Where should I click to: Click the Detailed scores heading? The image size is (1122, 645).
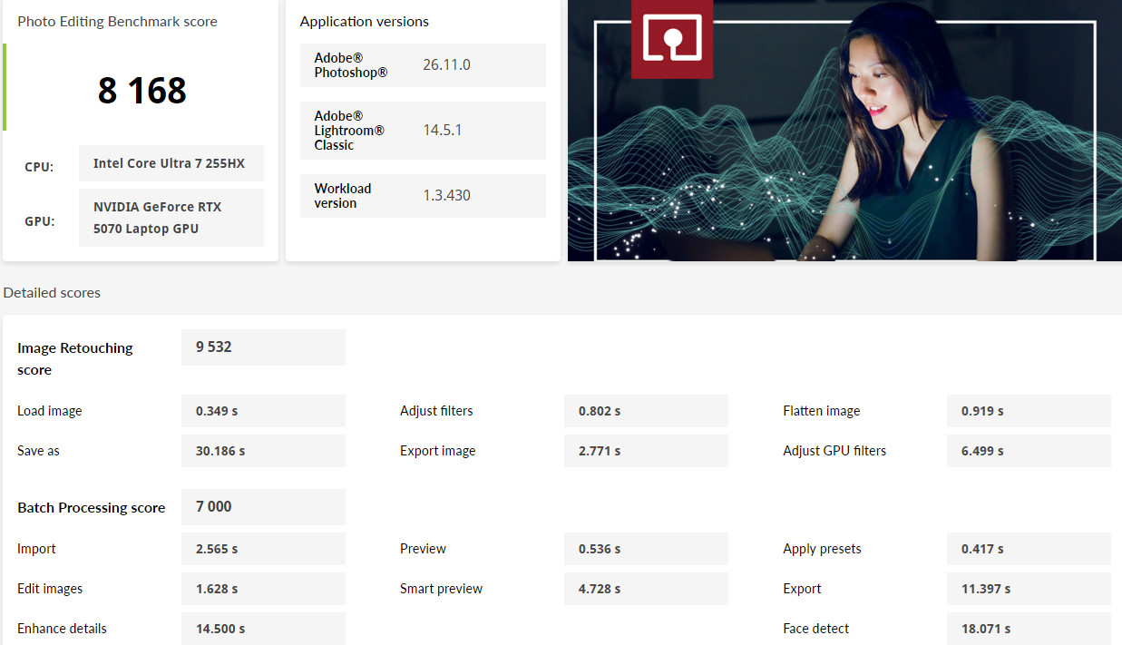[52, 293]
